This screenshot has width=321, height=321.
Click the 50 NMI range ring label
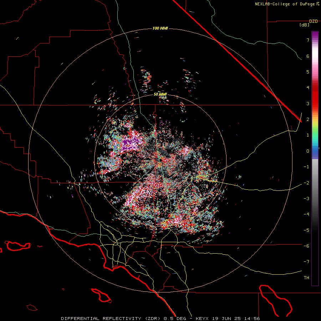[160, 95]
